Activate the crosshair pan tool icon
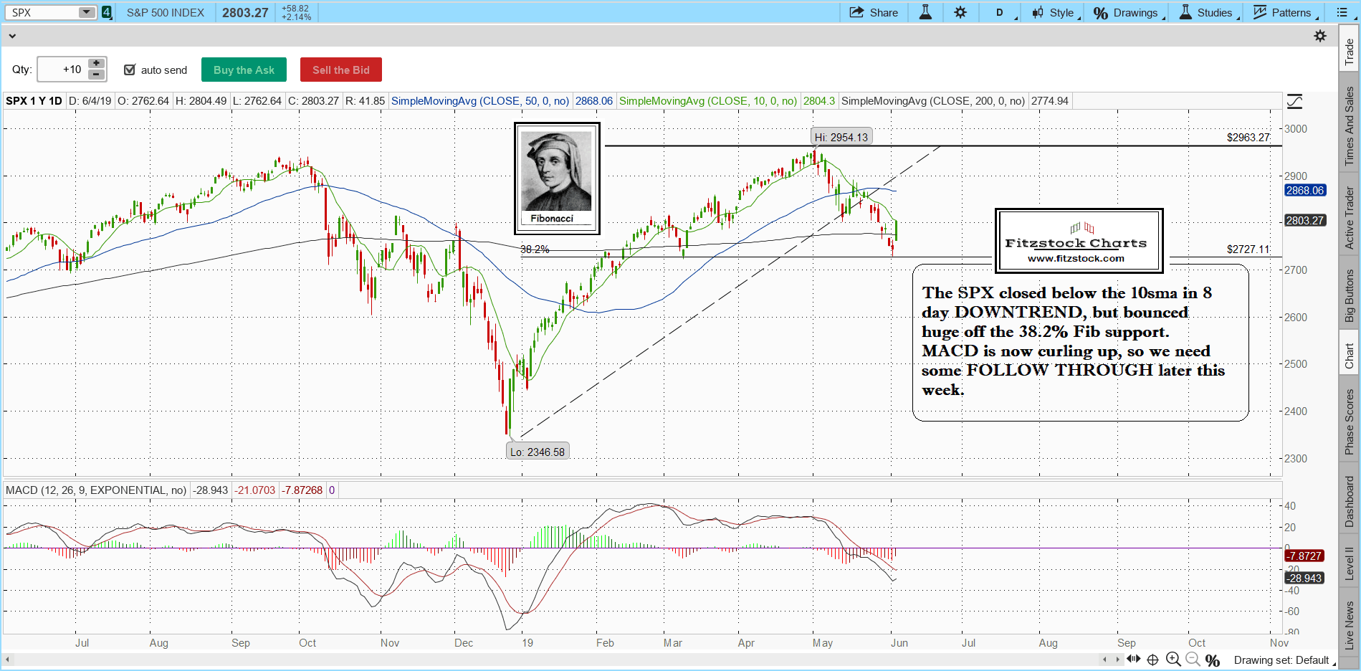1361x671 pixels. 1152,660
